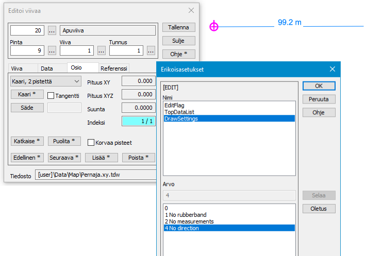Click ellipsis button beside Pinta field

(x=52, y=50)
